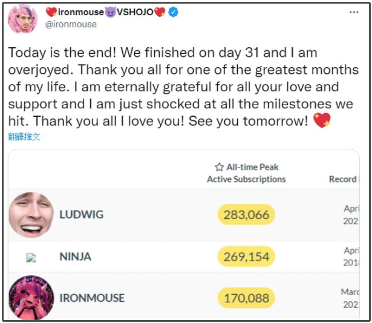Click the ironmouse VSHOJO display name
The height and width of the screenshot is (323, 372).
pos(107,12)
